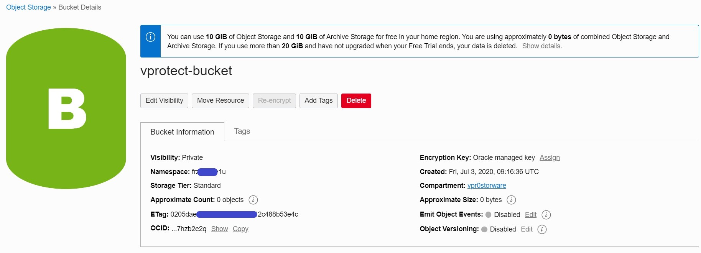Screen dimensions: 701x253
Task: Show the full OCID value
Action: tap(219, 229)
